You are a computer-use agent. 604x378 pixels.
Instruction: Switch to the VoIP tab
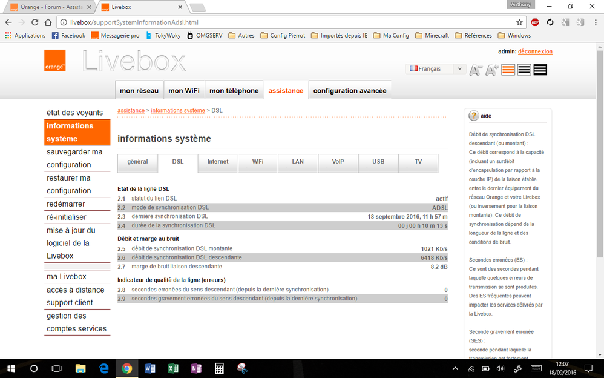pos(338,163)
